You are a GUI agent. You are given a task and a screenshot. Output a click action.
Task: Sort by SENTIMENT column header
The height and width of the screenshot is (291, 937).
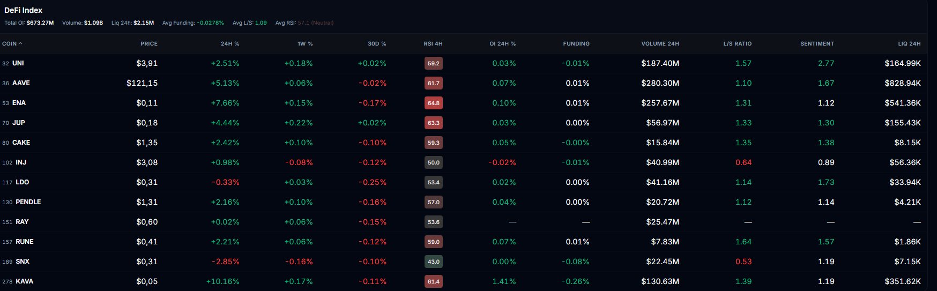coord(817,43)
